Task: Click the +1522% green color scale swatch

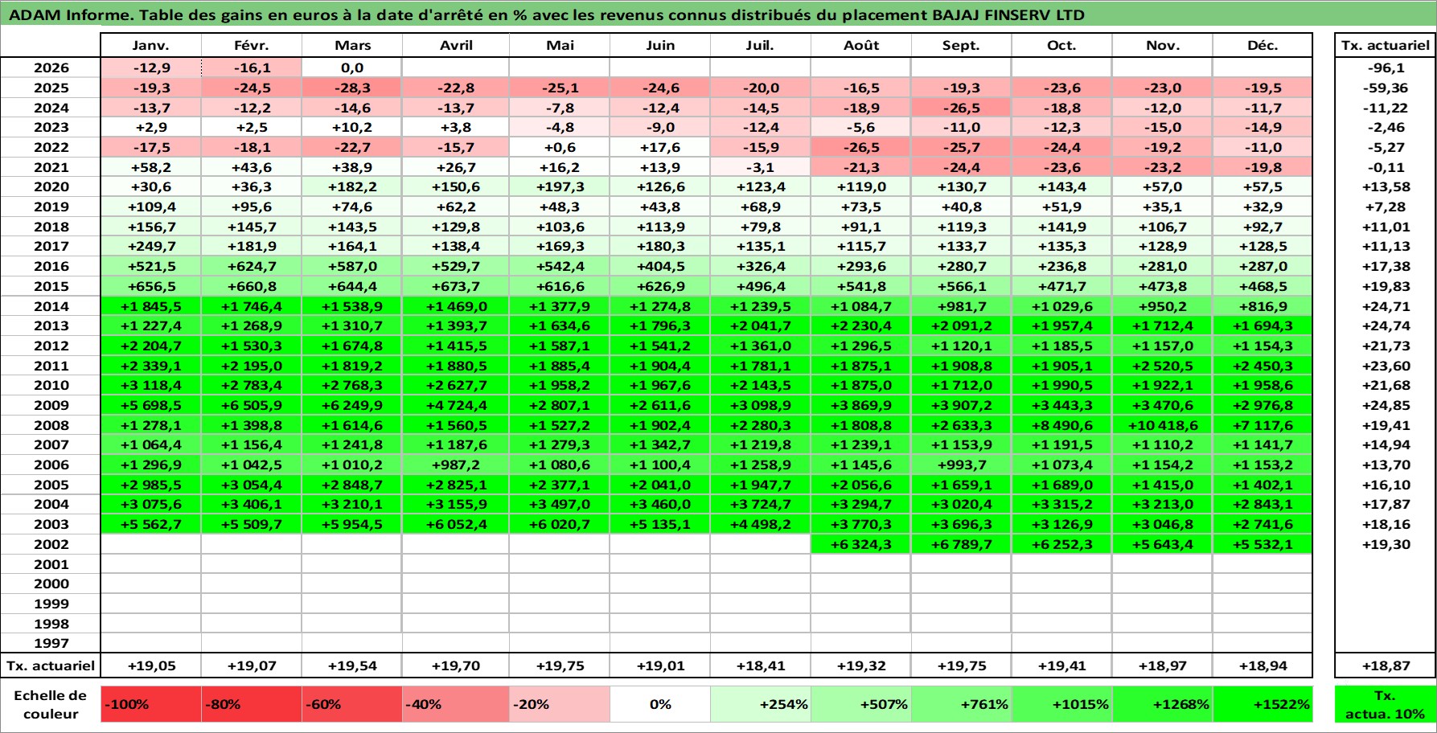Action: pos(1263,704)
